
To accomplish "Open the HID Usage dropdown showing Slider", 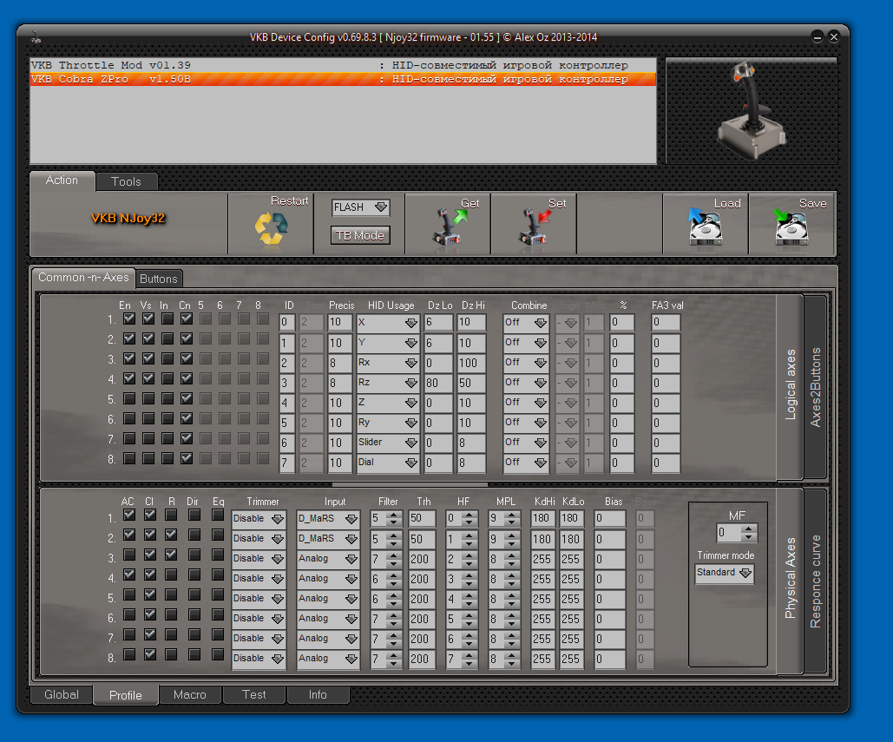I will 387,443.
